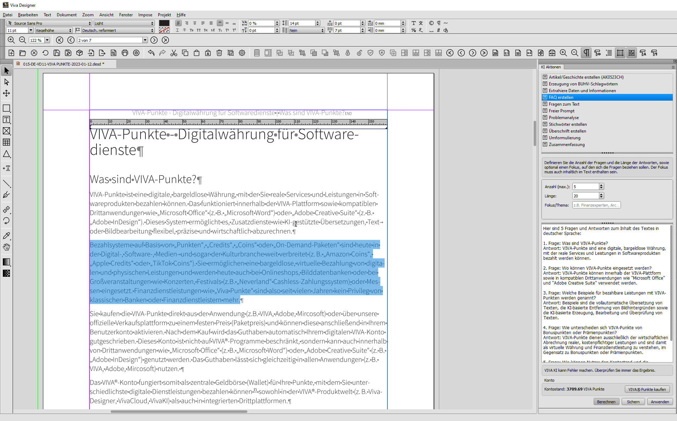
Task: Select the Line drawing tool
Action: click(x=6, y=184)
